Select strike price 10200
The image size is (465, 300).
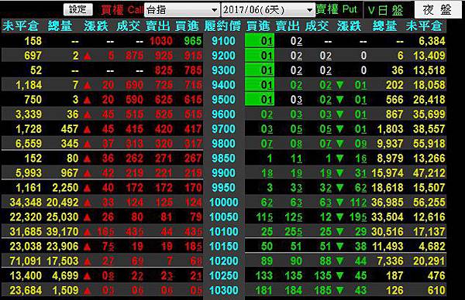(x=224, y=261)
